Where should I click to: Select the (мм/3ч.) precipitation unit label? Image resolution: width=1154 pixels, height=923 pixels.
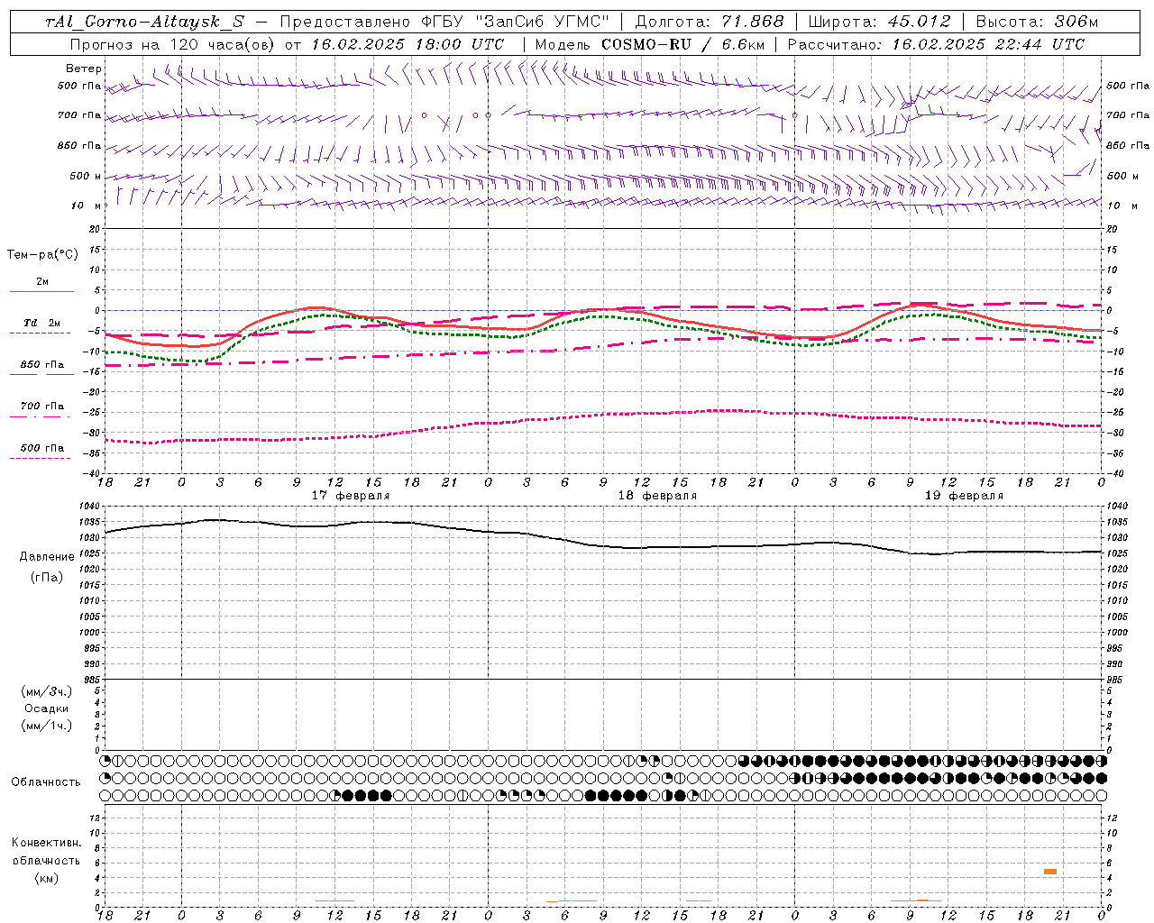point(46,691)
